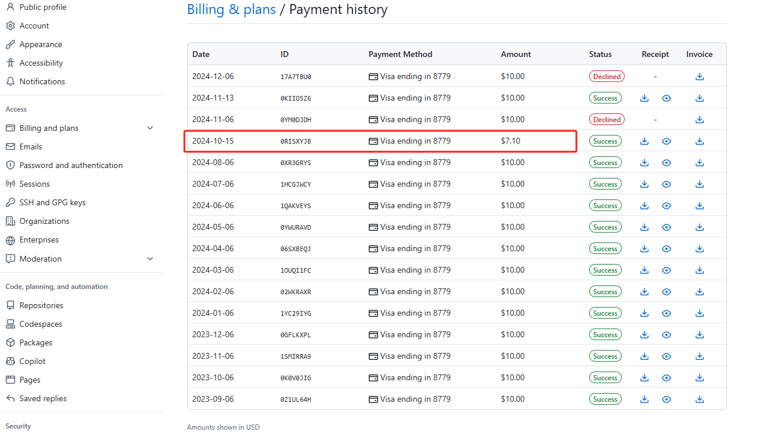This screenshot has height=432, width=759.
Task: Download receipt for payment 0YWURAVD
Action: click(x=644, y=227)
